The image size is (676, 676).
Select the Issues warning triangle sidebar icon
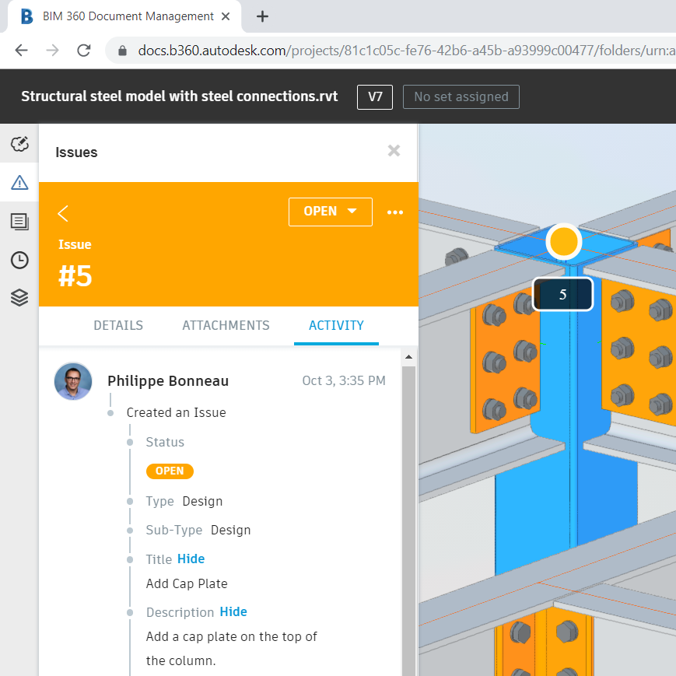click(x=19, y=182)
